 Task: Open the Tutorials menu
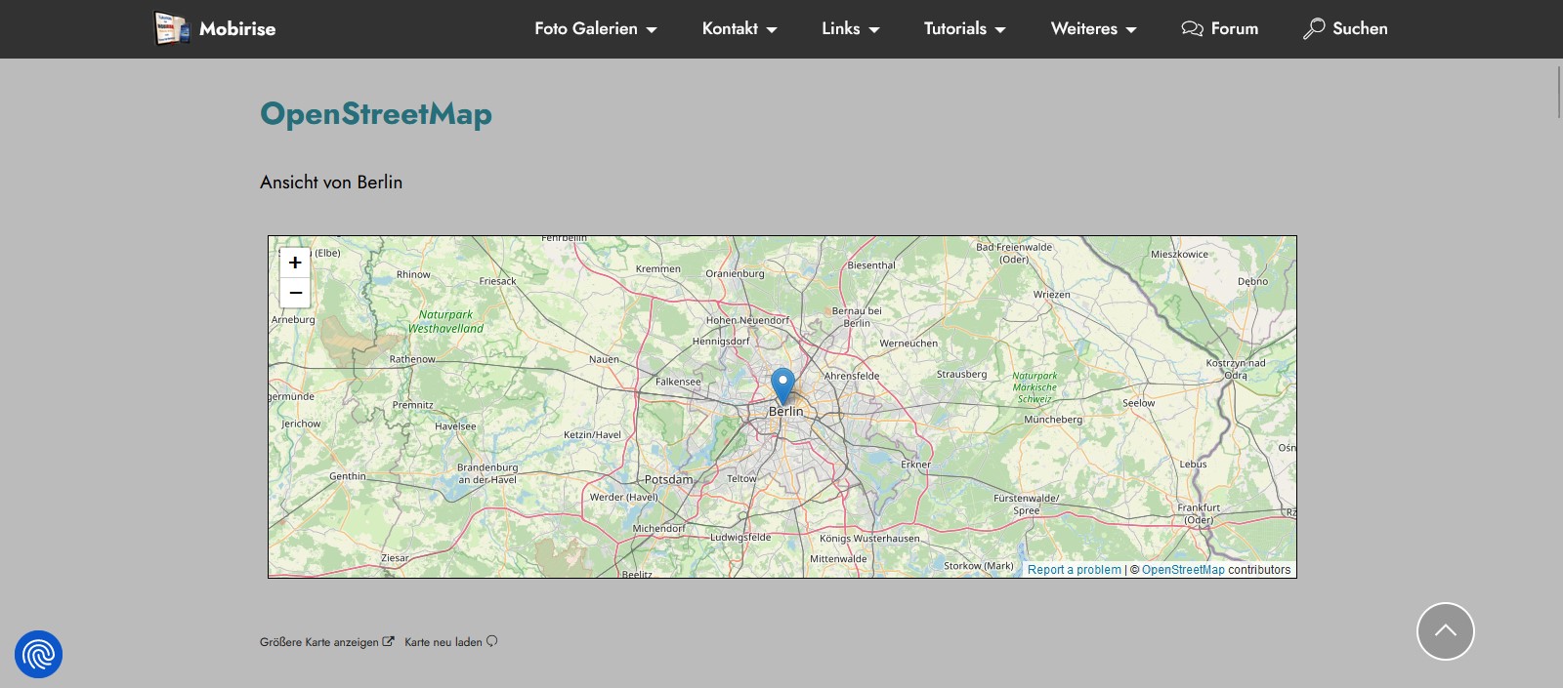pos(964,28)
